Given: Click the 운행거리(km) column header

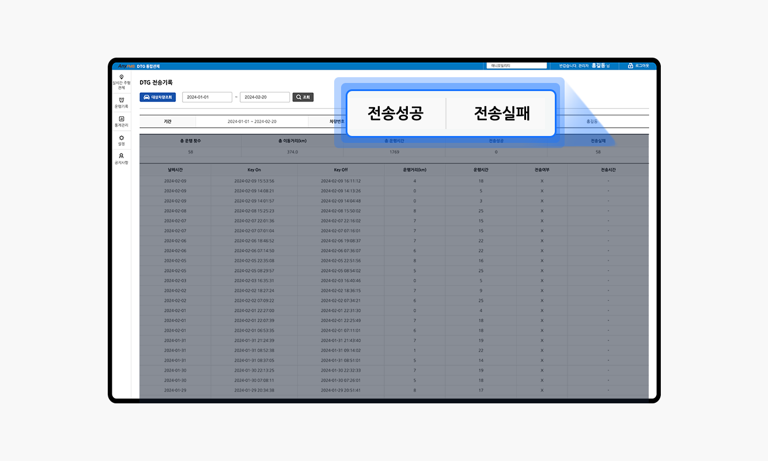Looking at the screenshot, I should [415, 170].
